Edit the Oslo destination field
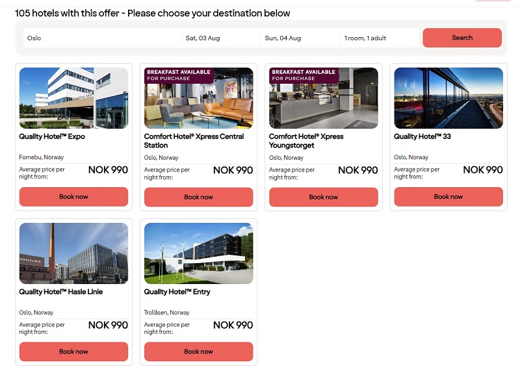 [102, 38]
